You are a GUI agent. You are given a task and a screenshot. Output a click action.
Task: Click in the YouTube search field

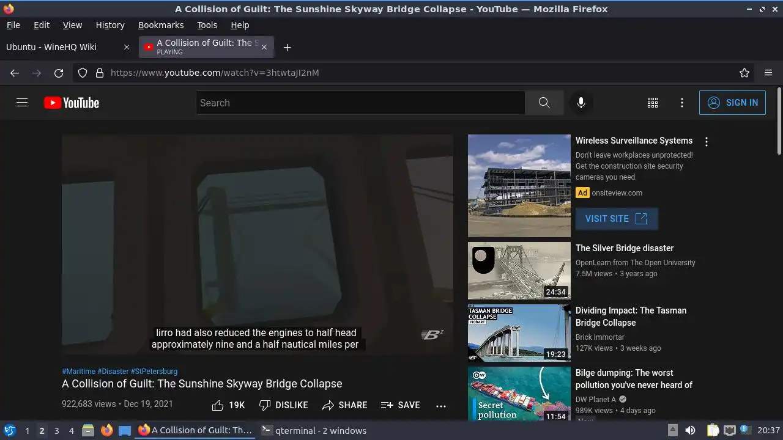[360, 103]
